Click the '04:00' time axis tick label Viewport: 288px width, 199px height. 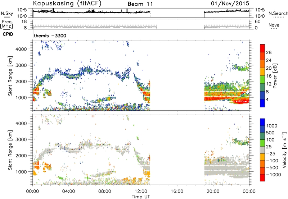coord(68,191)
